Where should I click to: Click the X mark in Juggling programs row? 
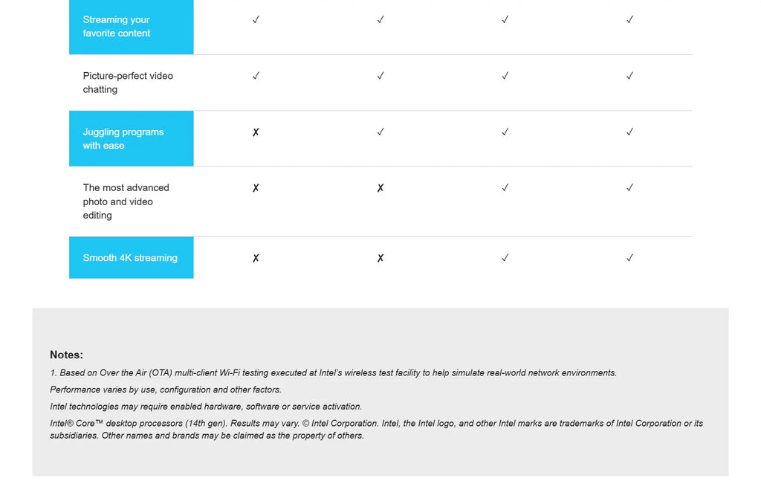click(x=256, y=132)
